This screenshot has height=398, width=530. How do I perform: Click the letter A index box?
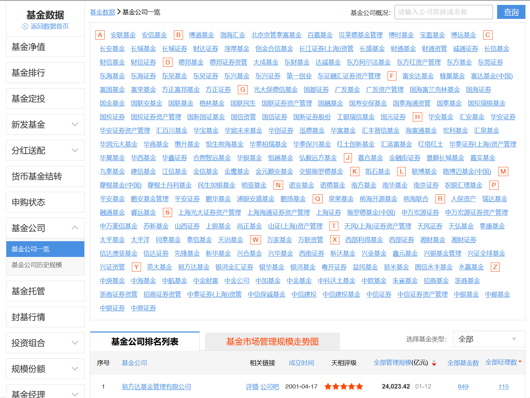coord(100,35)
